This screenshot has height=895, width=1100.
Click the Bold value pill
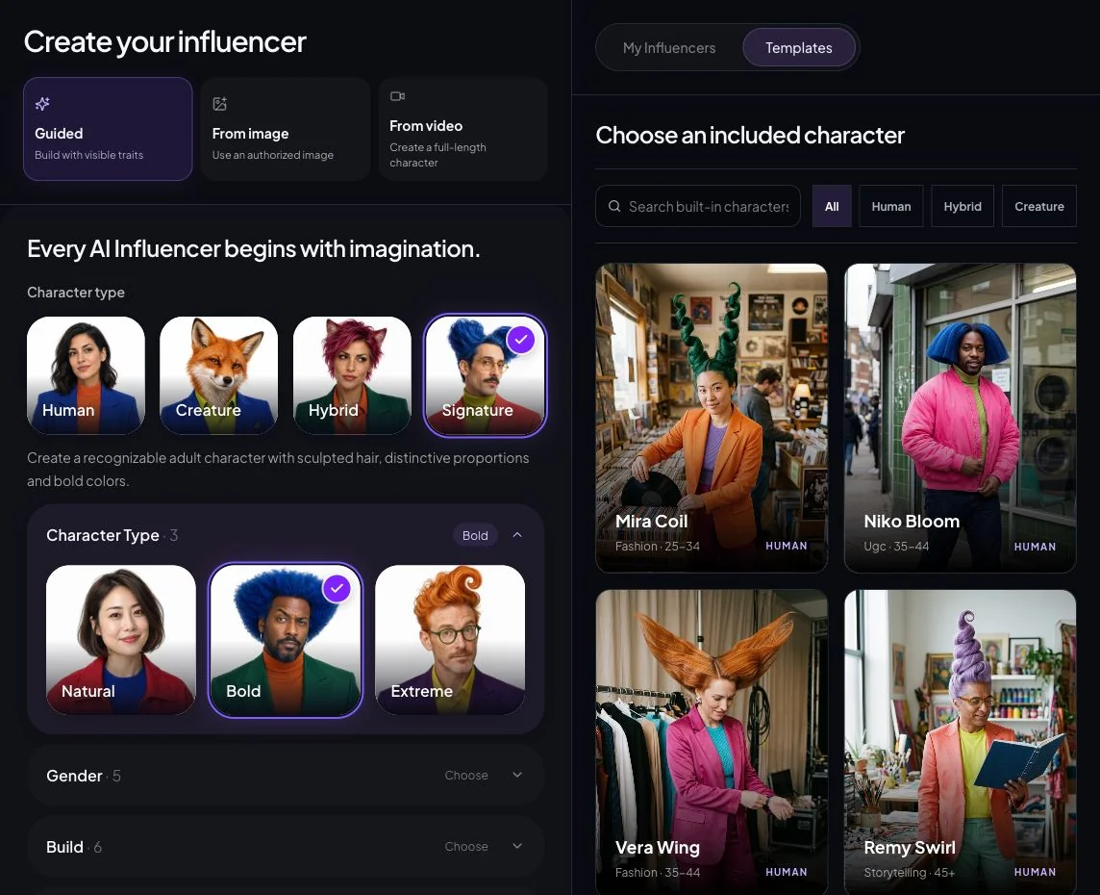475,536
